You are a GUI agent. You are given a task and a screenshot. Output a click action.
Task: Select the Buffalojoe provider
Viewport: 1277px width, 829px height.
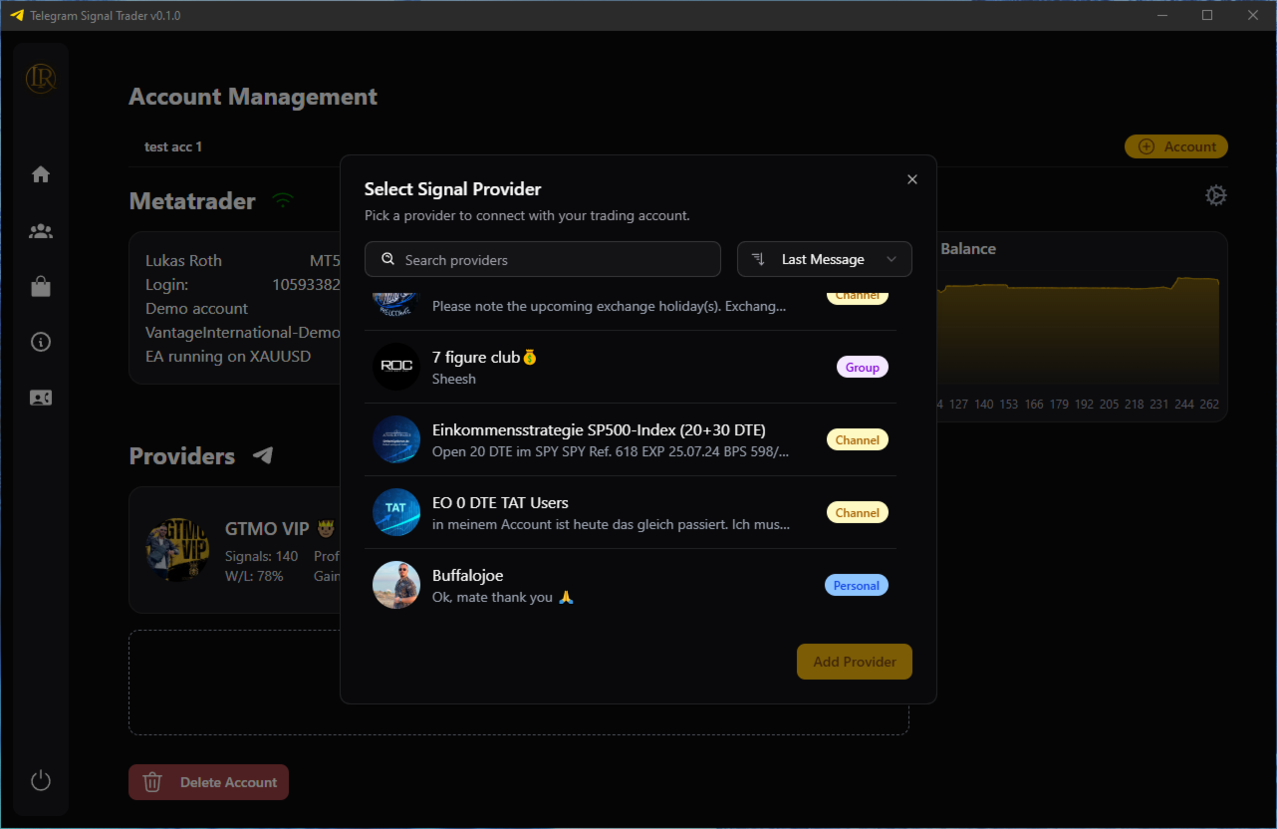pyautogui.click(x=631, y=585)
